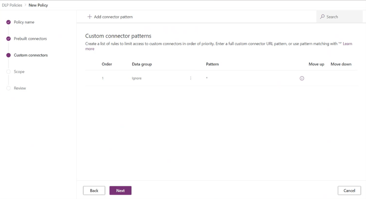This screenshot has width=366, height=199.
Task: Cancel the new policy
Action: (349, 191)
